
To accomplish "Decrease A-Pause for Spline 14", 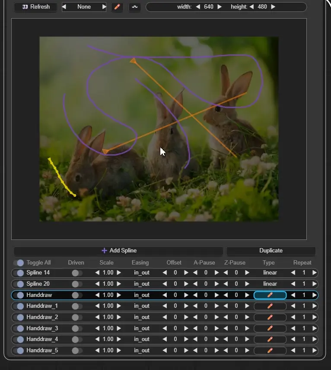I will click(x=195, y=273).
